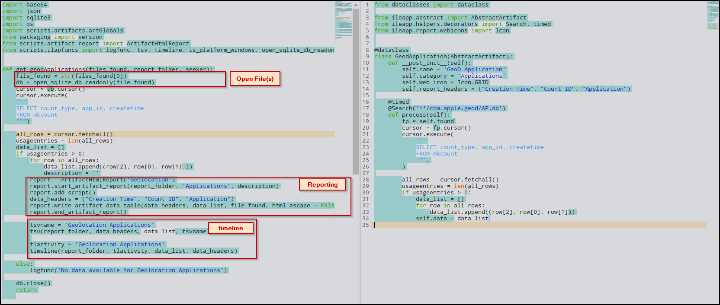Click line number 17 in right pane

366,108
